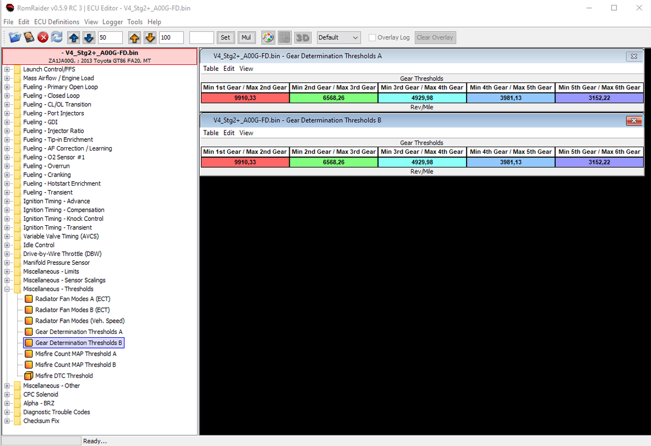Screen dimensions: 651x446
Task: Click the Clear Overlay button
Action: [435, 37]
